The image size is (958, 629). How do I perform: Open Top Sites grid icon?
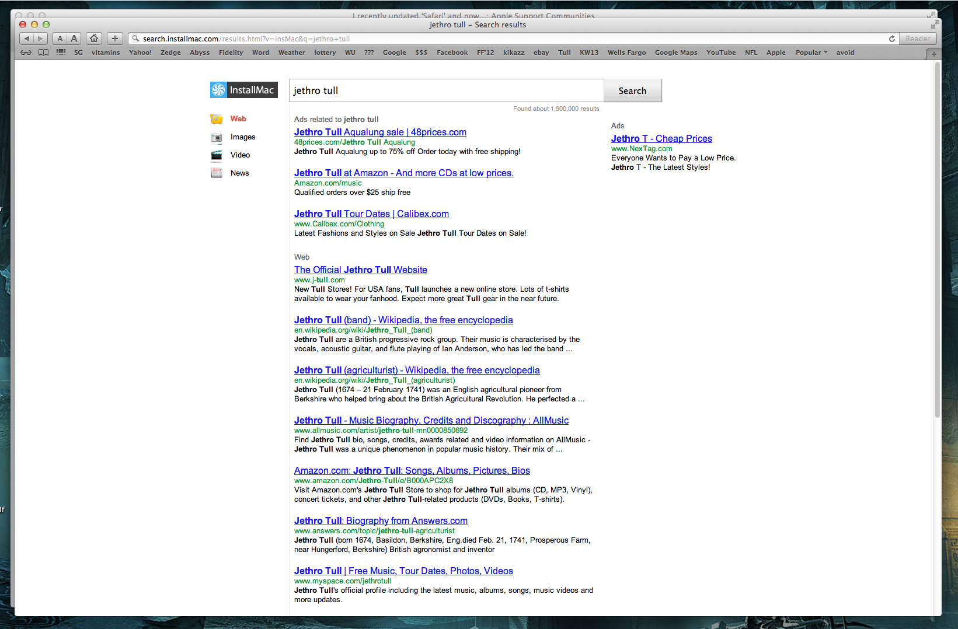click(61, 53)
